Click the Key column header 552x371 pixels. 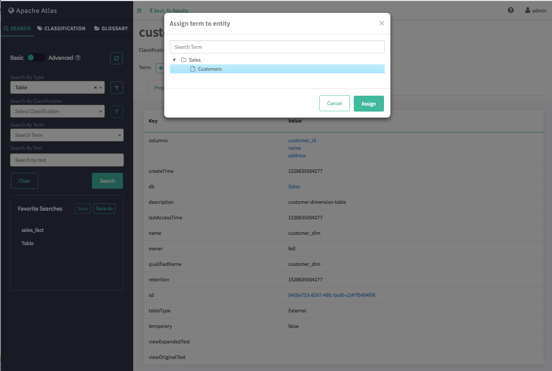(x=153, y=121)
